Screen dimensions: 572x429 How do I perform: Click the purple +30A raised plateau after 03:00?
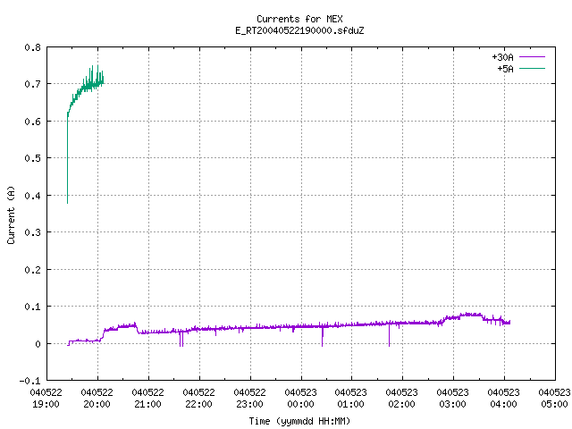tap(471, 315)
